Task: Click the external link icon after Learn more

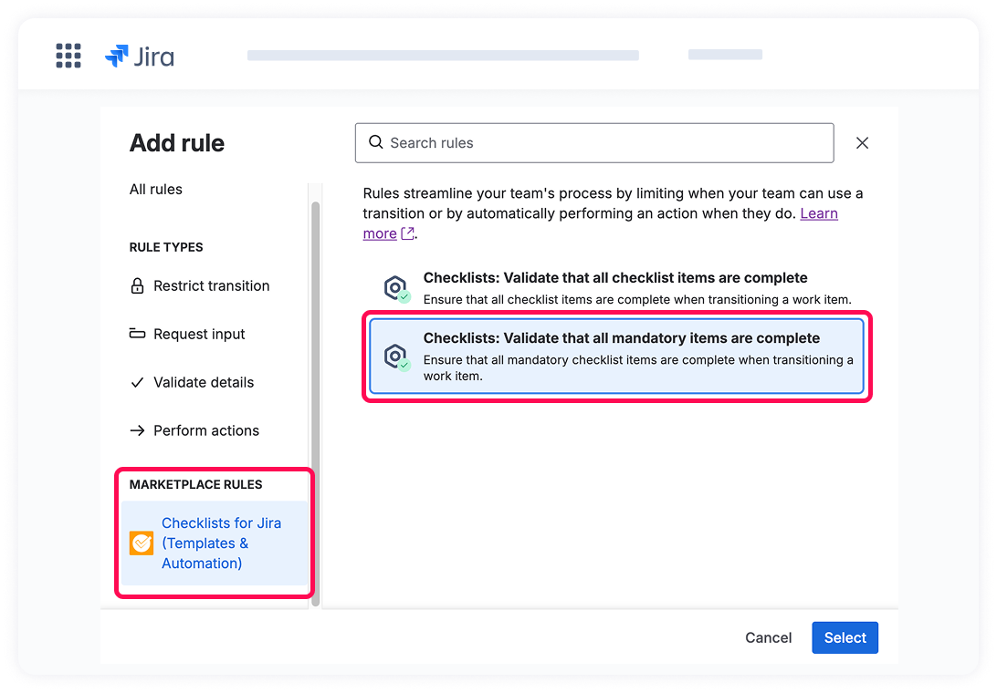Action: [408, 233]
